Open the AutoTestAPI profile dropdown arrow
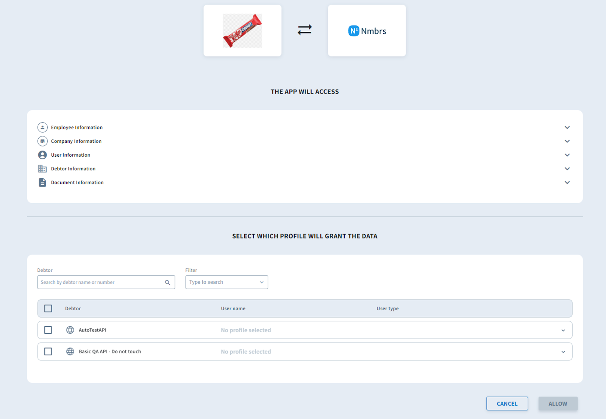The width and height of the screenshot is (606, 419). 563,330
